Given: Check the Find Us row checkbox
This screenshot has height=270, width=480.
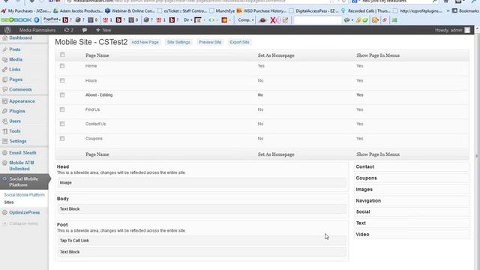Looking at the screenshot, I should point(62,109).
